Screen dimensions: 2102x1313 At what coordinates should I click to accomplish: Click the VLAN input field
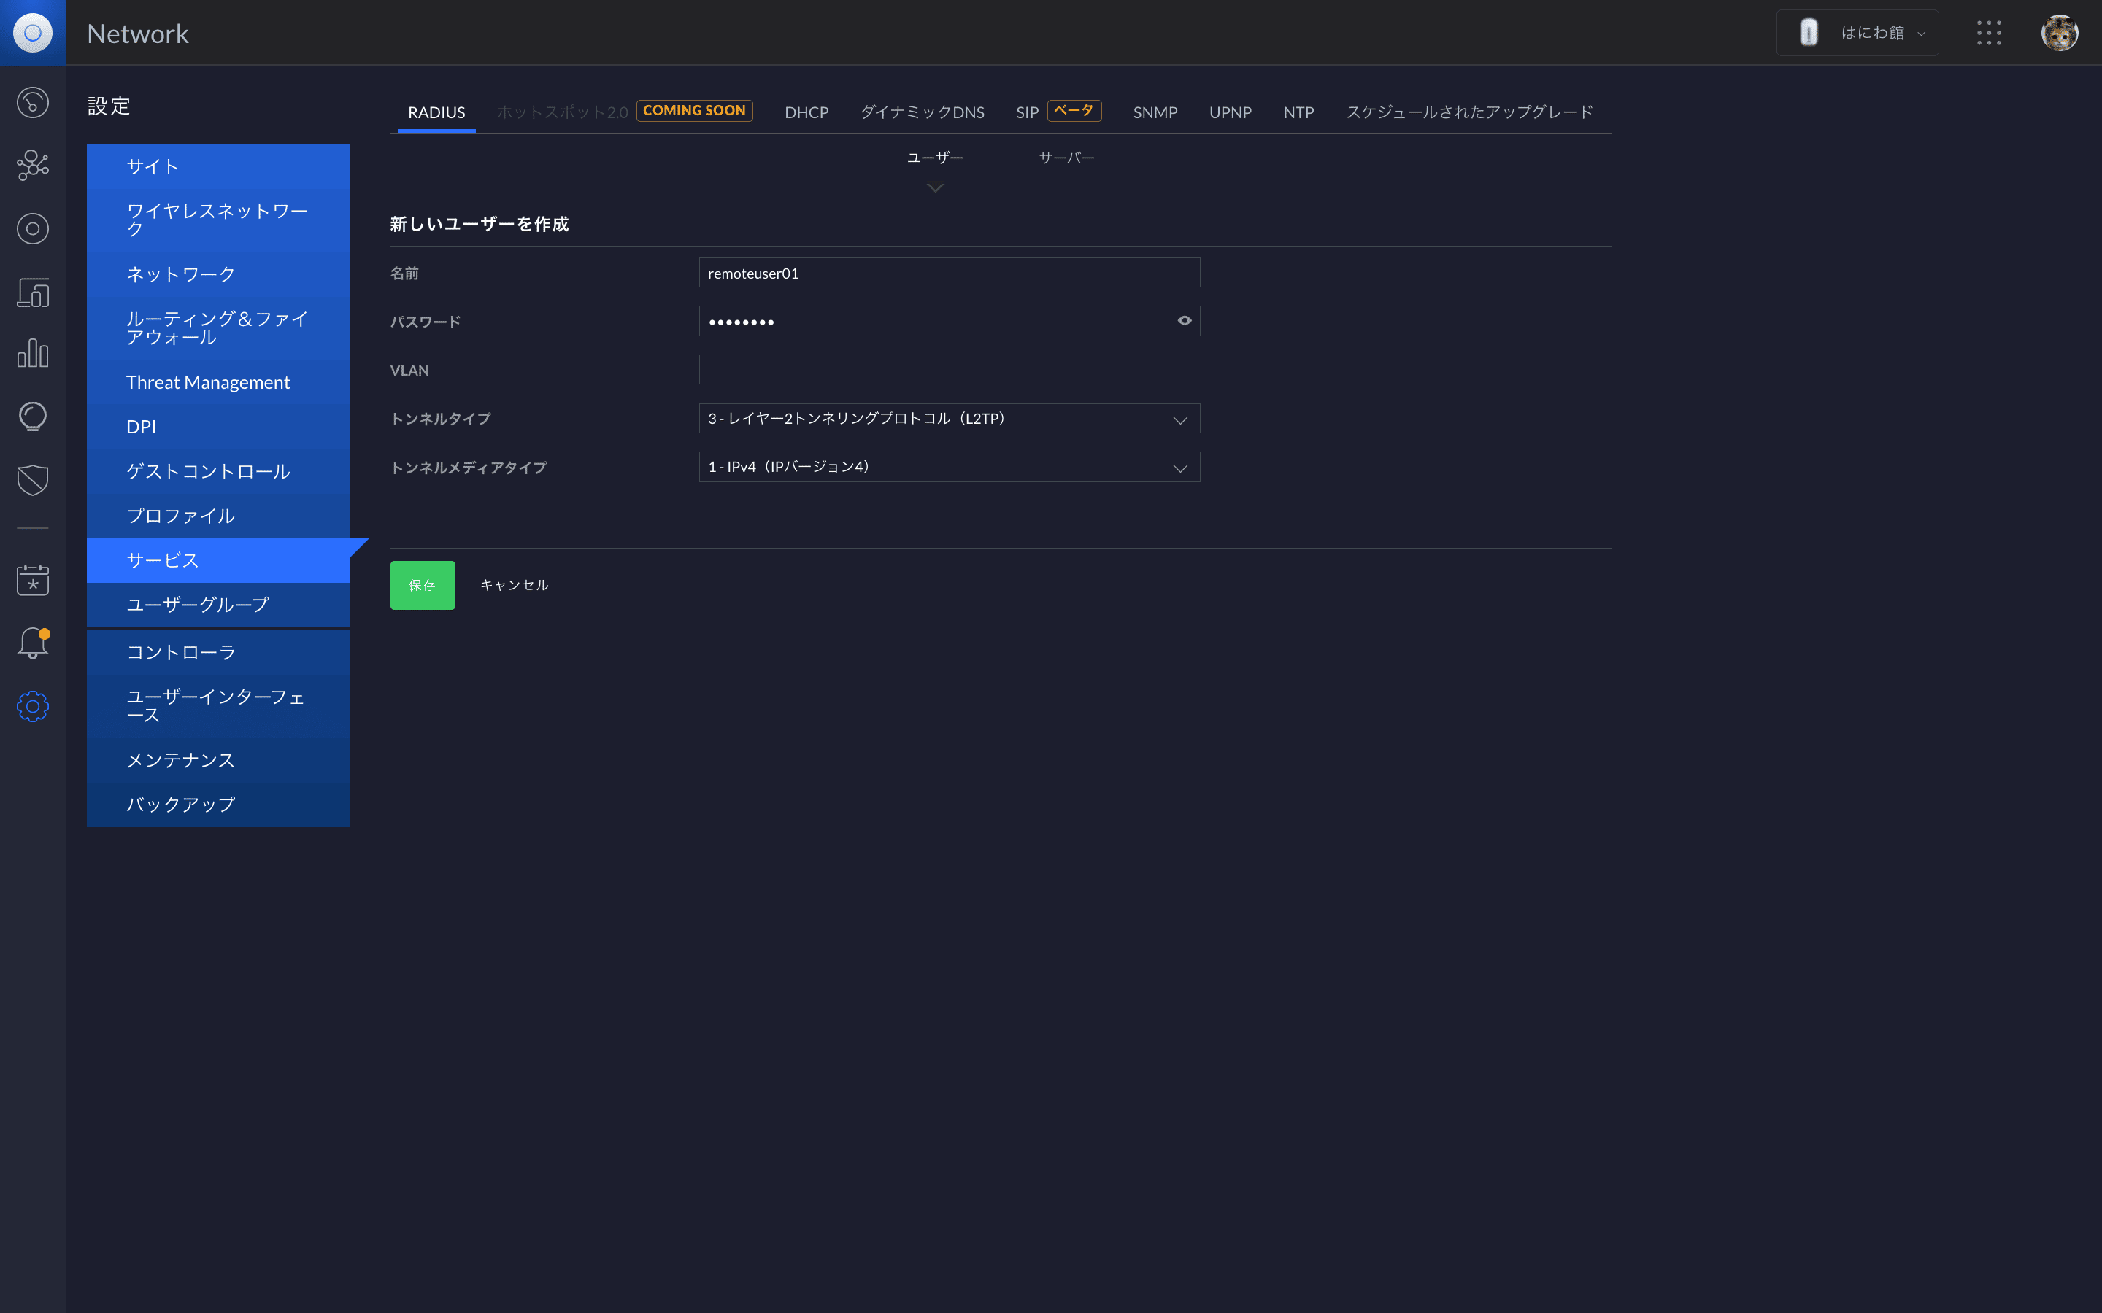[735, 370]
